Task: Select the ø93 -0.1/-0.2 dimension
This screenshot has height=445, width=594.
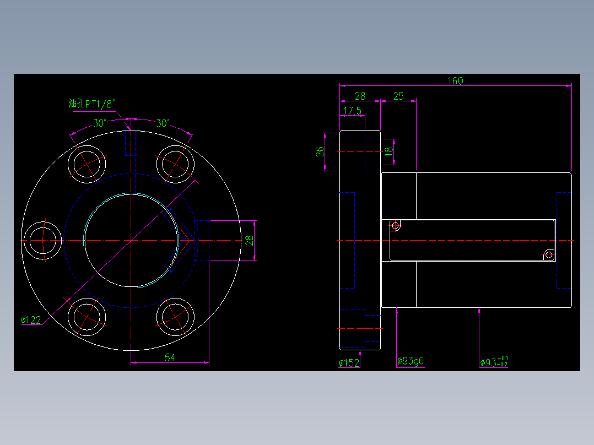Action: (494, 362)
